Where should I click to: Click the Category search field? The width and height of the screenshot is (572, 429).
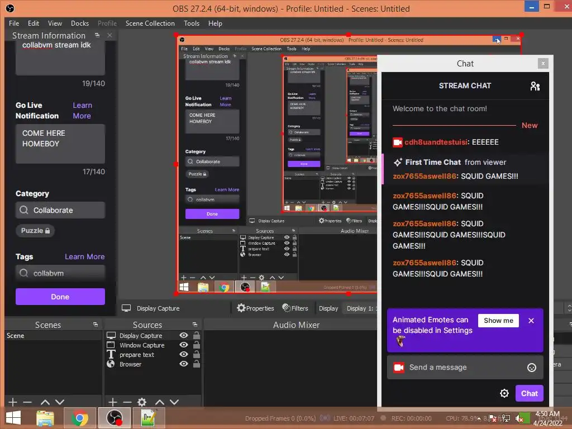click(60, 210)
